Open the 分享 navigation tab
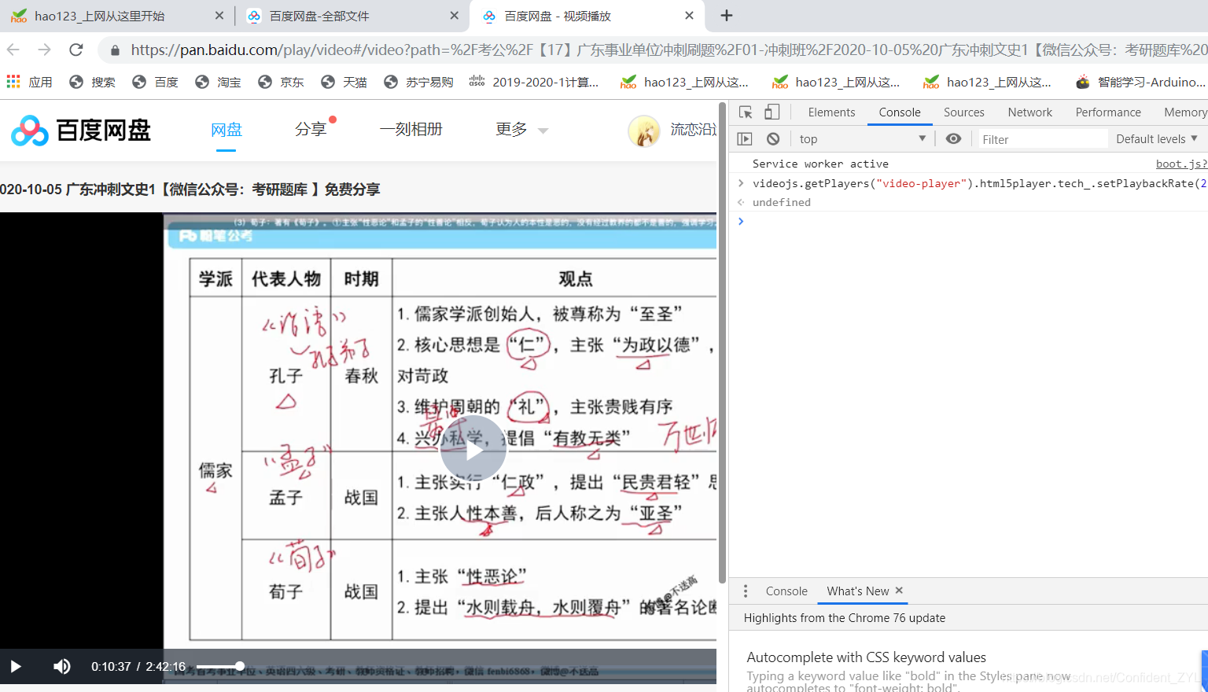1208x692 pixels. (311, 130)
